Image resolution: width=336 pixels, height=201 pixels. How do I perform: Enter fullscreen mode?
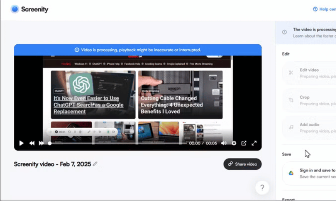(254, 143)
